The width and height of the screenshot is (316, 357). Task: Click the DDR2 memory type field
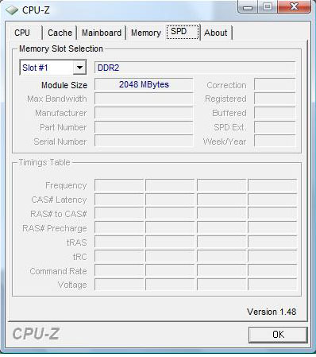point(195,68)
